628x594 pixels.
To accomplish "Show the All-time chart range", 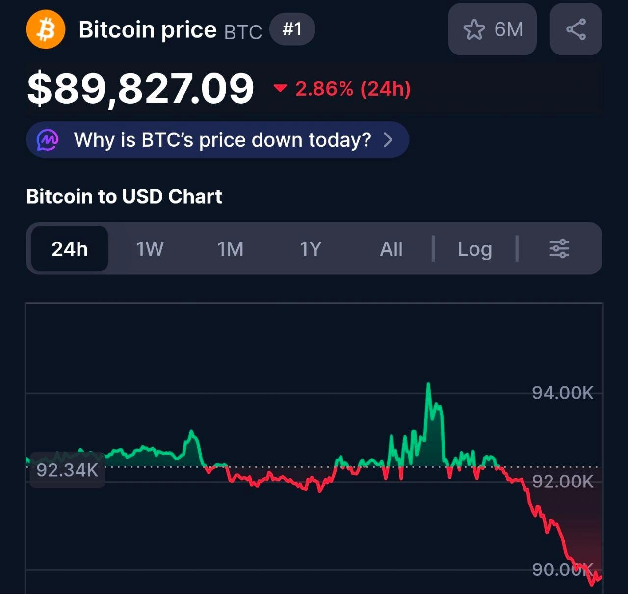I will [391, 249].
